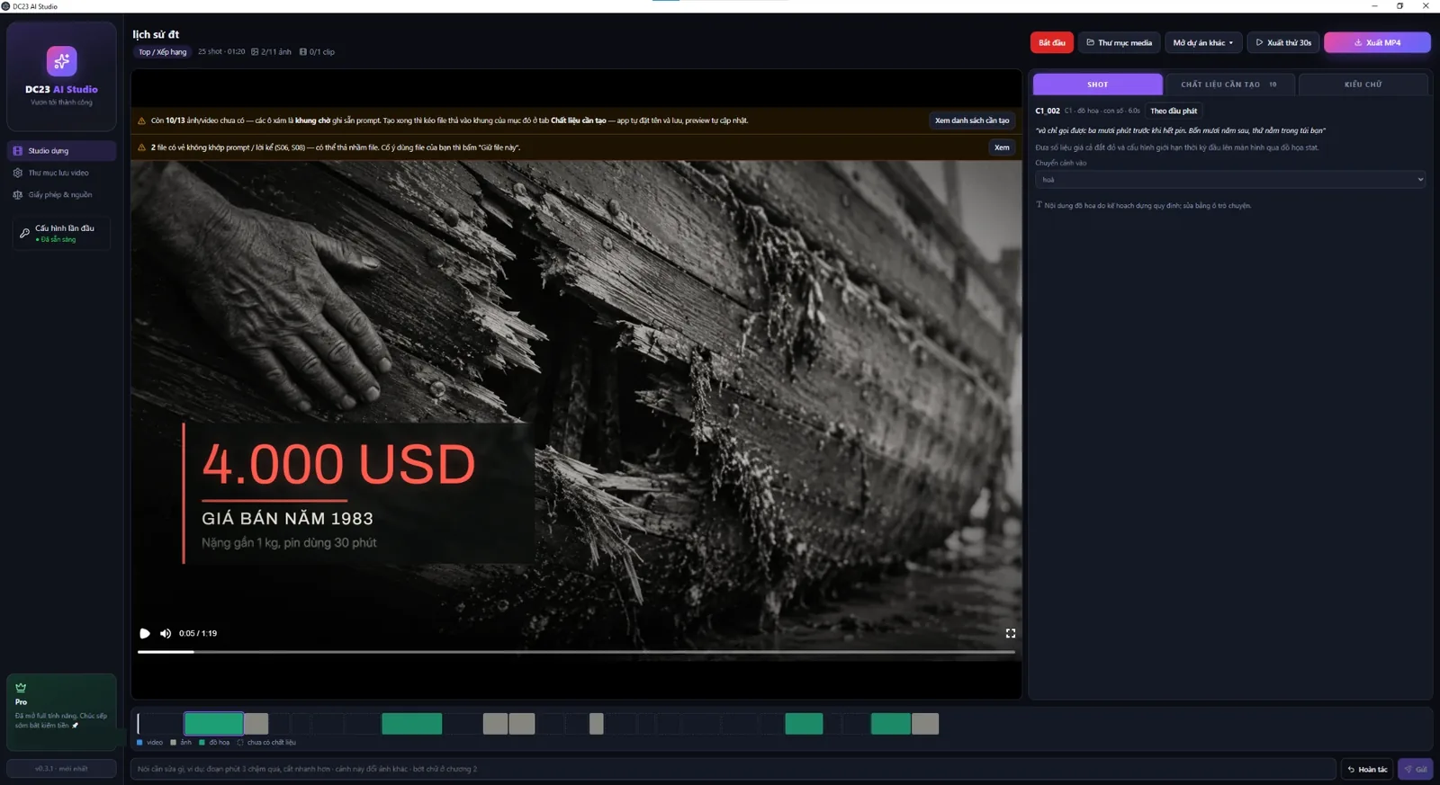1440x785 pixels.
Task: Click the "25 shot · 01:20" project info
Action: (221, 52)
